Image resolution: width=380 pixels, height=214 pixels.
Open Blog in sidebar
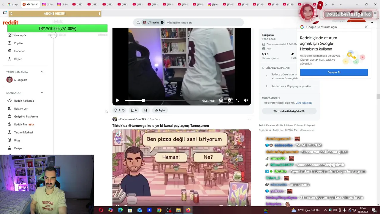(17, 140)
